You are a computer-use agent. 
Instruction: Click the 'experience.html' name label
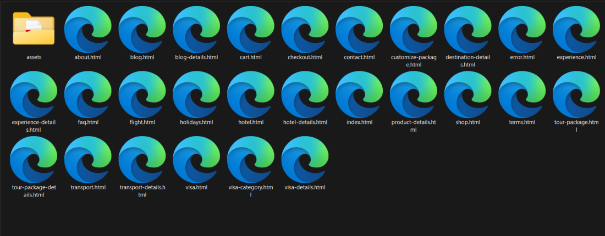tap(576, 58)
